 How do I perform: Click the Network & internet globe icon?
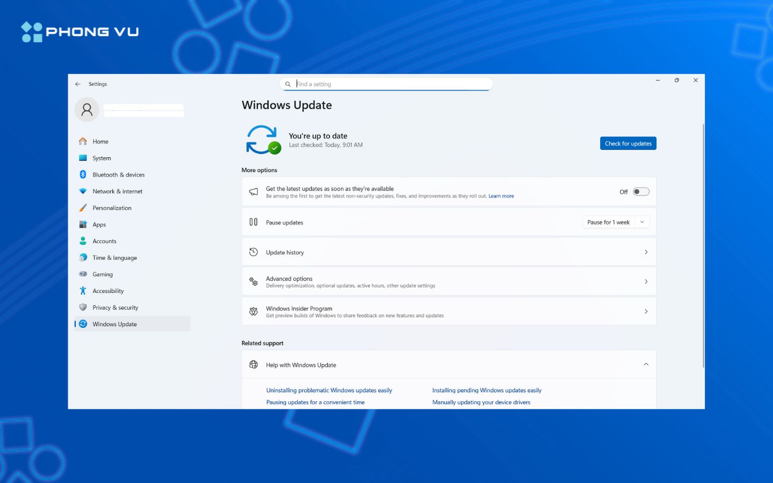pos(83,191)
